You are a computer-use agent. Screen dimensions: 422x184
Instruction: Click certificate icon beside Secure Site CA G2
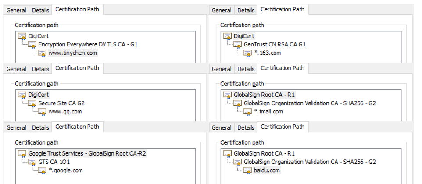32,103
